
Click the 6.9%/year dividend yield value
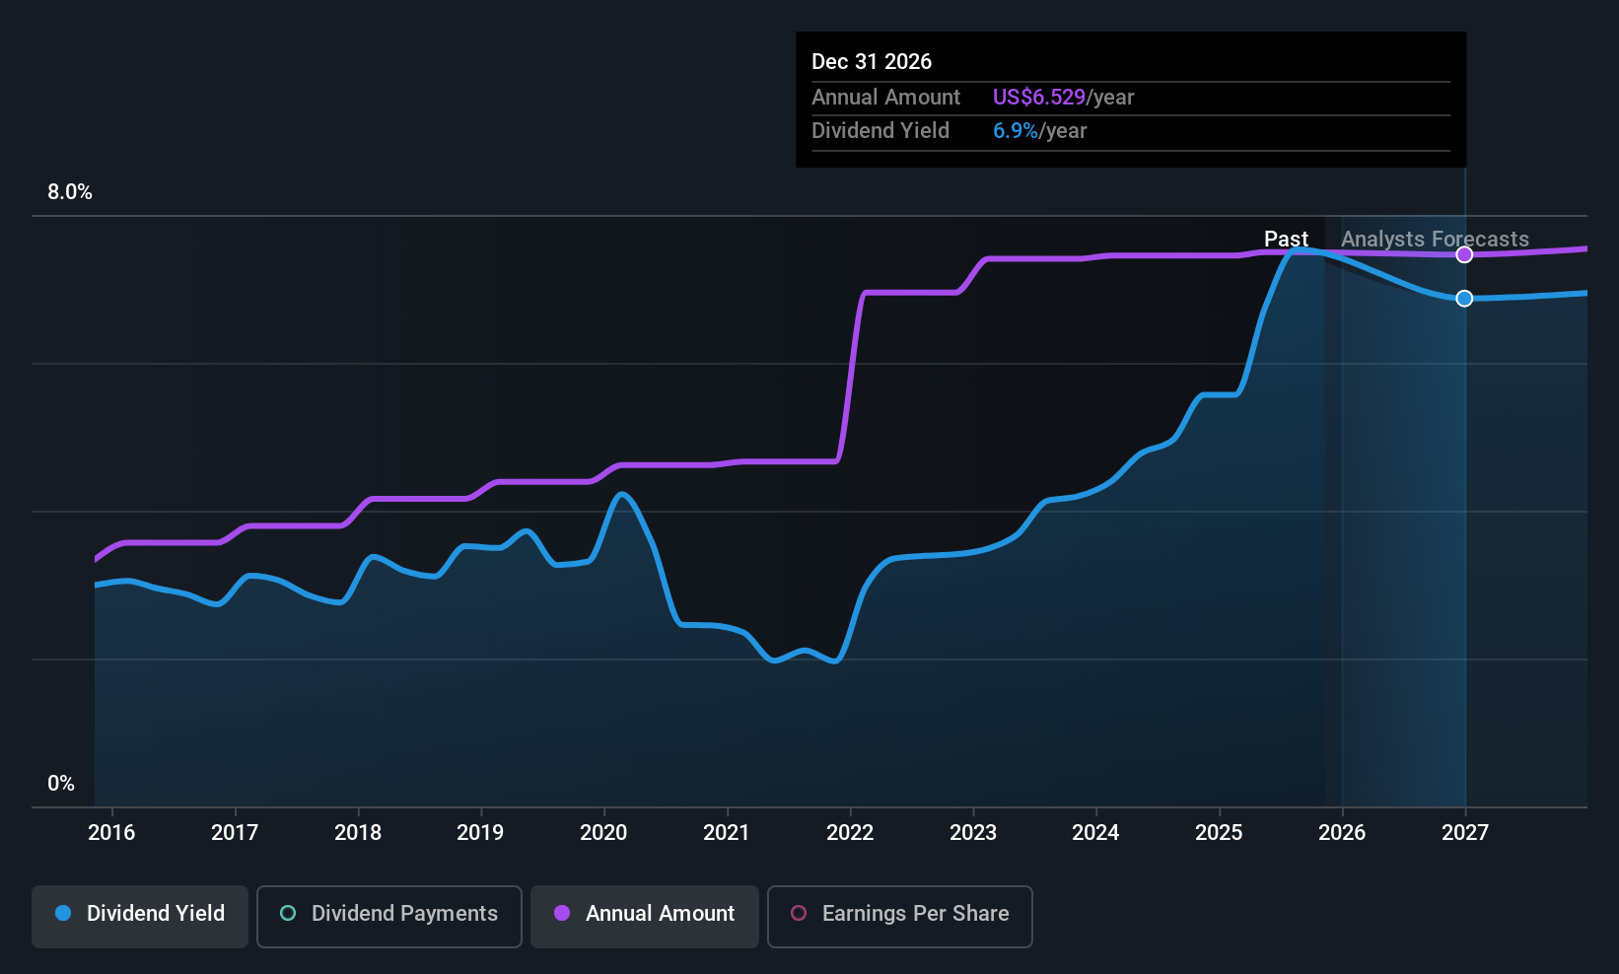coord(1040,130)
